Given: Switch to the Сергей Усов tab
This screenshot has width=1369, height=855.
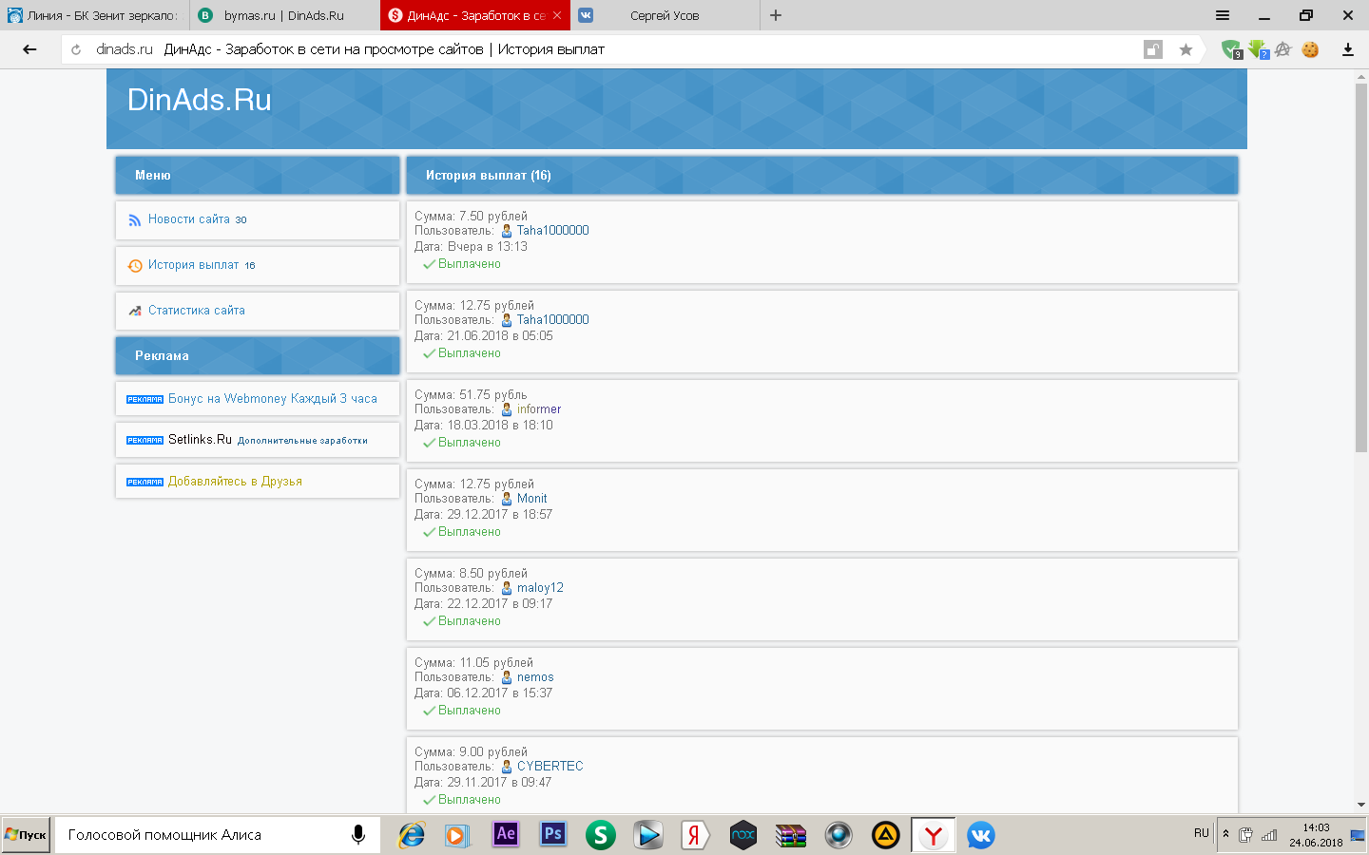Looking at the screenshot, I should 664,15.
